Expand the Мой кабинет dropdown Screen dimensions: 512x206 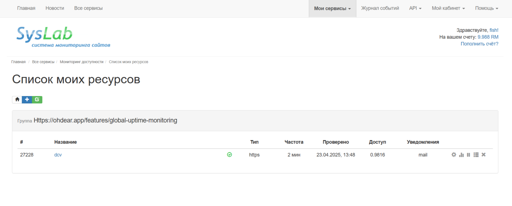[448, 8]
